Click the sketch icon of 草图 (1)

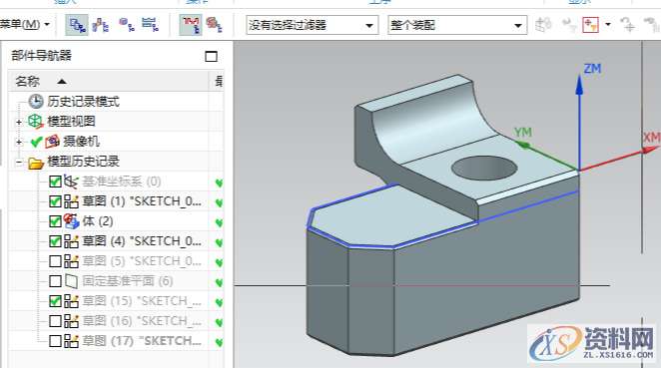pyautogui.click(x=71, y=201)
